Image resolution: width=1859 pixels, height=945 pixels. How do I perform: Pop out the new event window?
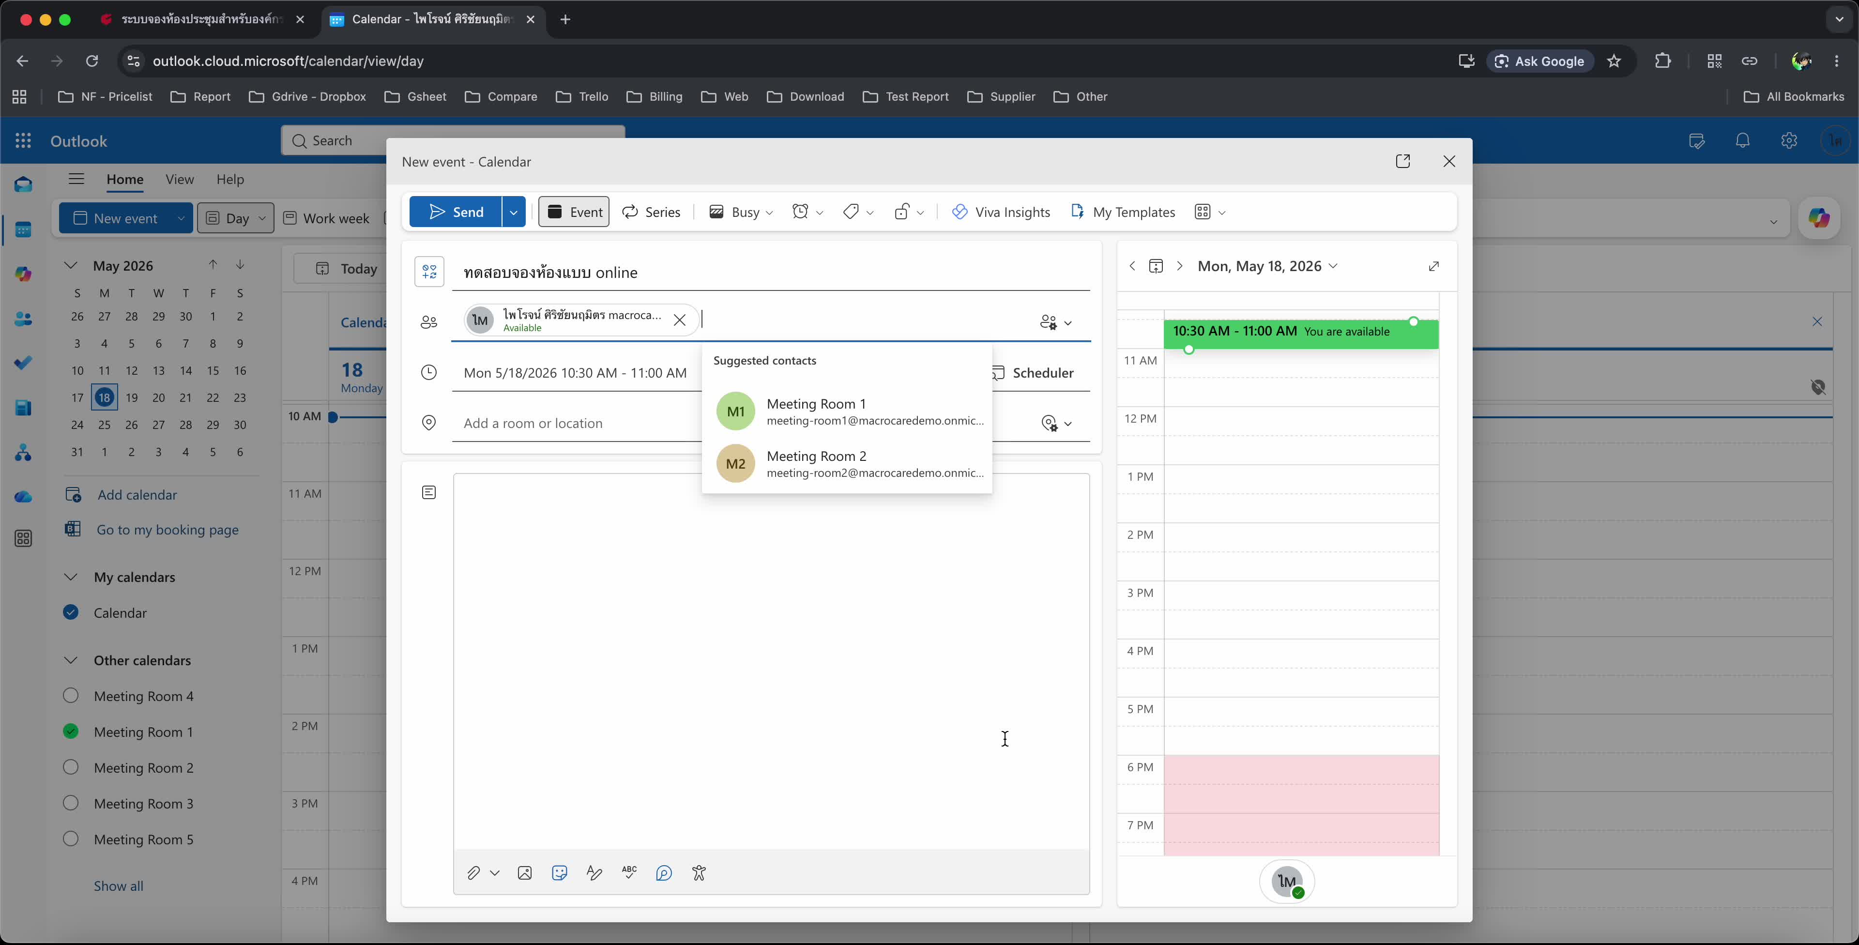click(x=1403, y=161)
